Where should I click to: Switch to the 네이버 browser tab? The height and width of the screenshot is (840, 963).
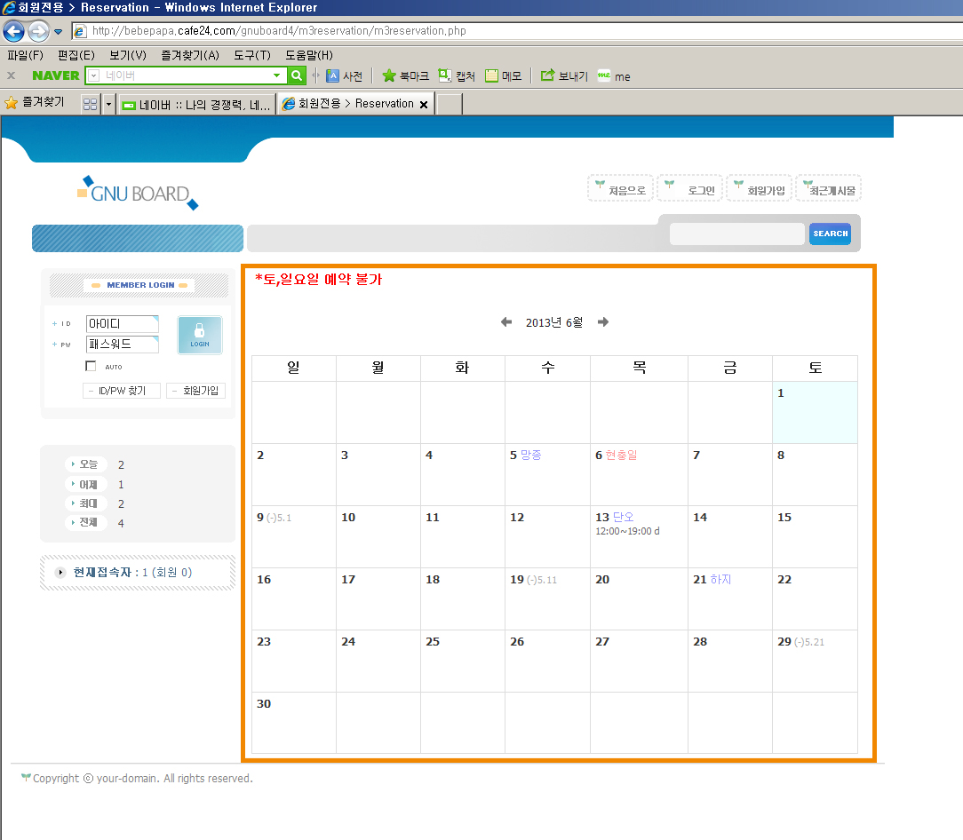click(196, 105)
